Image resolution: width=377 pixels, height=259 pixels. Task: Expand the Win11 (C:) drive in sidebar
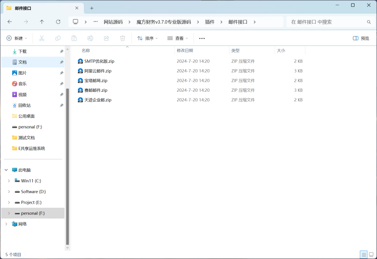coord(8,181)
